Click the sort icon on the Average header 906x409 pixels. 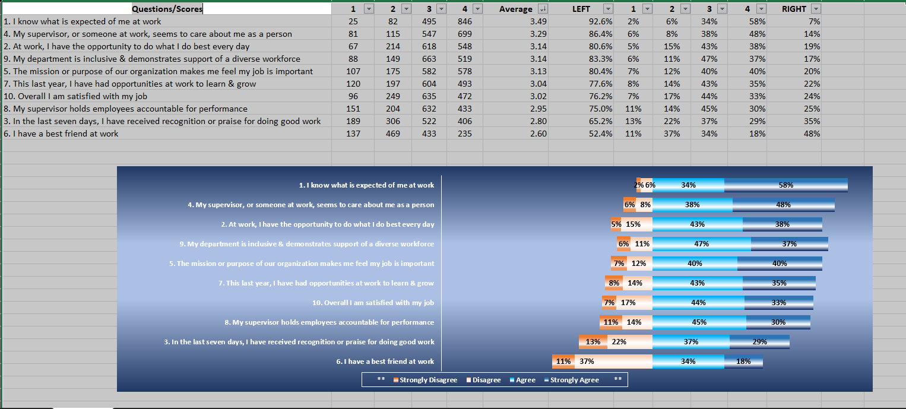[x=543, y=9]
